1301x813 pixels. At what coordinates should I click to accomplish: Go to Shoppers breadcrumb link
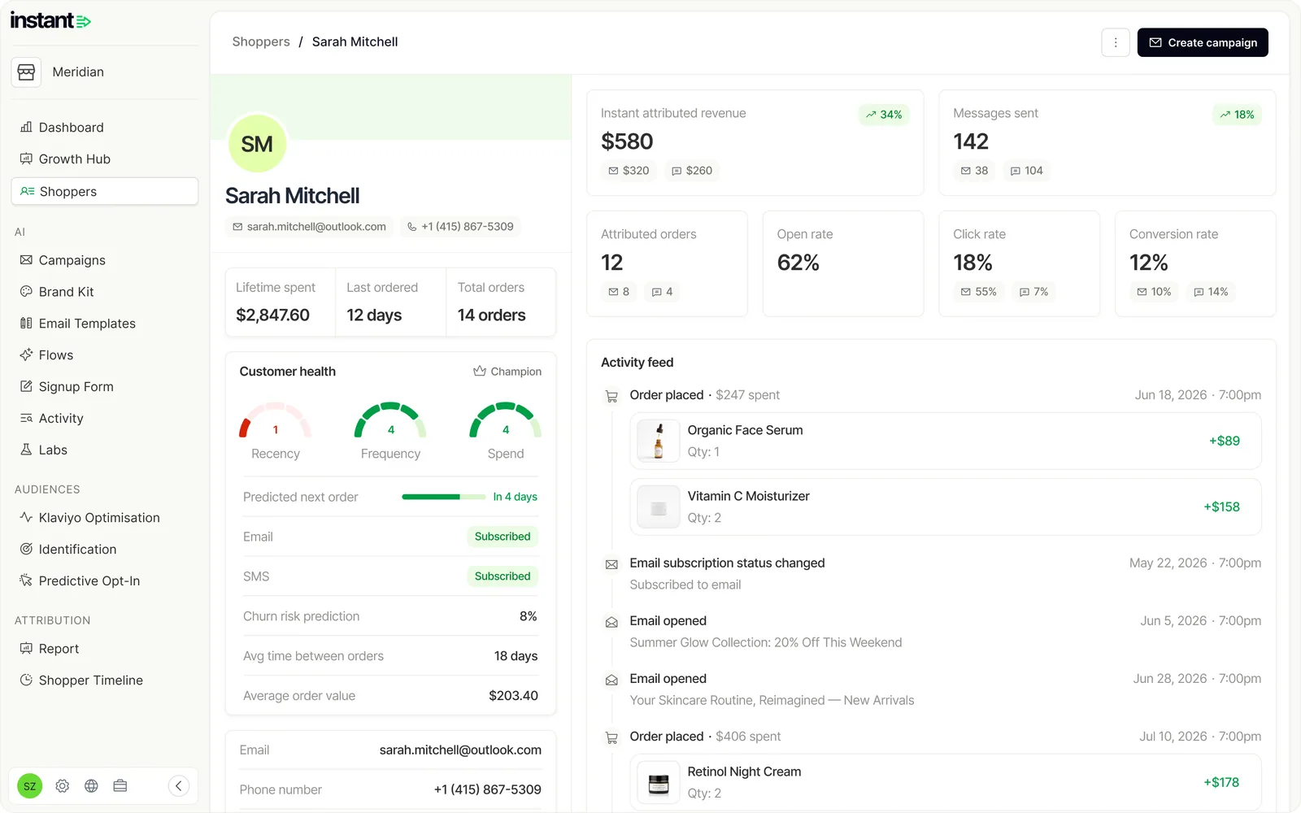pos(261,41)
